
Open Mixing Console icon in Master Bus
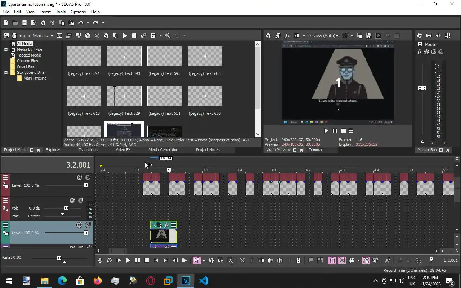(448, 36)
